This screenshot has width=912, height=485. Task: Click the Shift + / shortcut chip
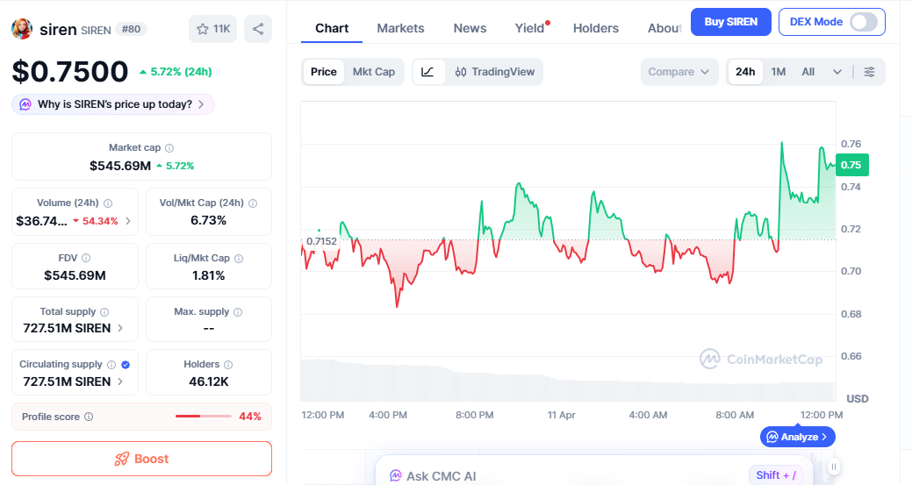[x=776, y=475]
